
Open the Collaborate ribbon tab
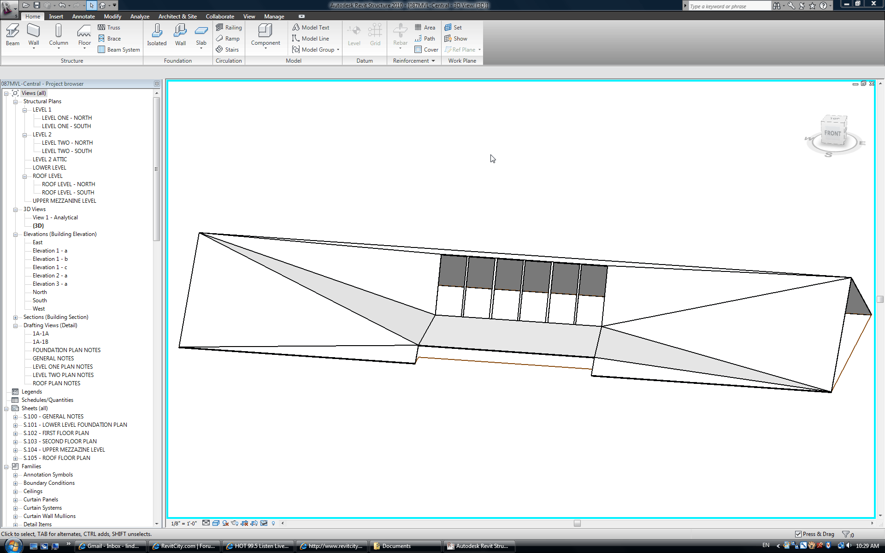(220, 17)
